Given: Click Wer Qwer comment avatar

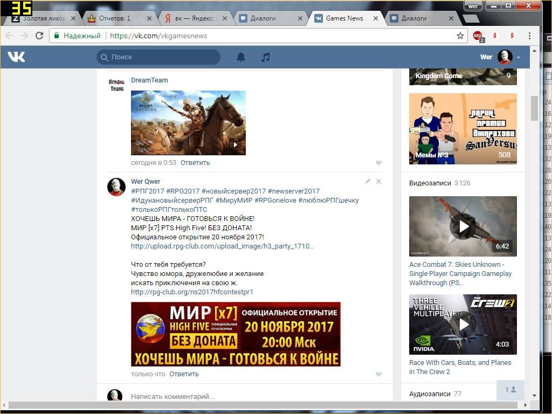Looking at the screenshot, I should tap(116, 187).
